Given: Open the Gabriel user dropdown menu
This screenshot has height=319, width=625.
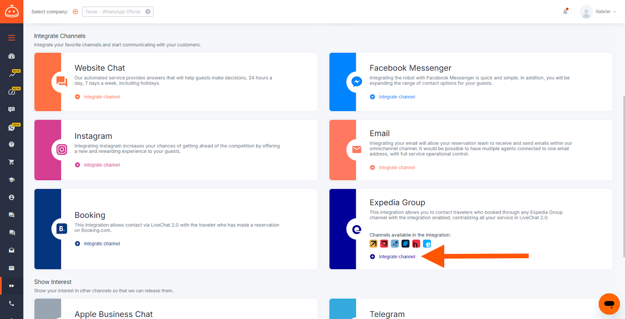Looking at the screenshot, I should point(605,12).
